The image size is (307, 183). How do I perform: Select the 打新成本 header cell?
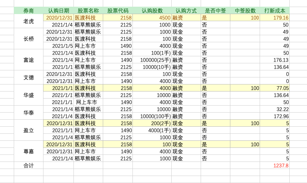[274, 11]
